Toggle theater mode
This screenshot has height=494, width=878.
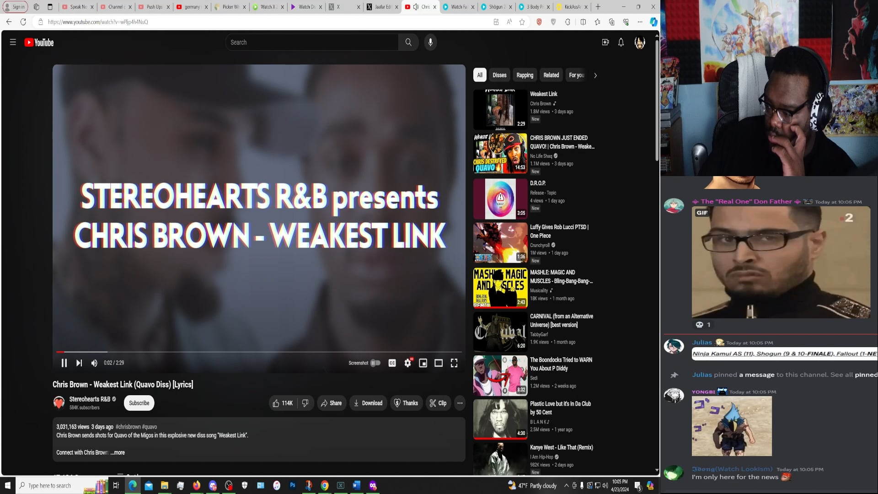(x=439, y=363)
